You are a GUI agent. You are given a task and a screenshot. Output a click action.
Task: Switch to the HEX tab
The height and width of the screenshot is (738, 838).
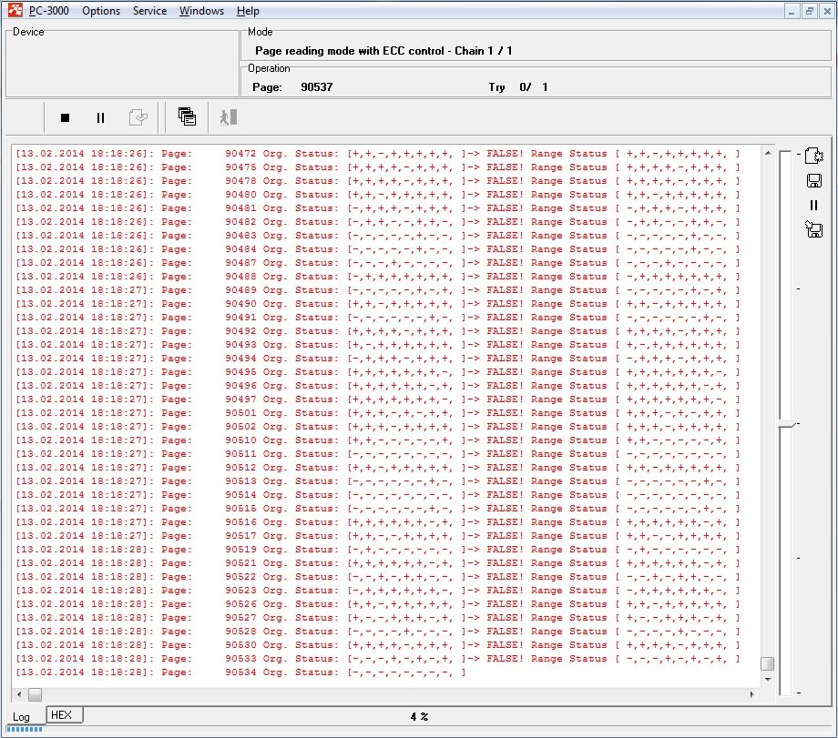(64, 714)
